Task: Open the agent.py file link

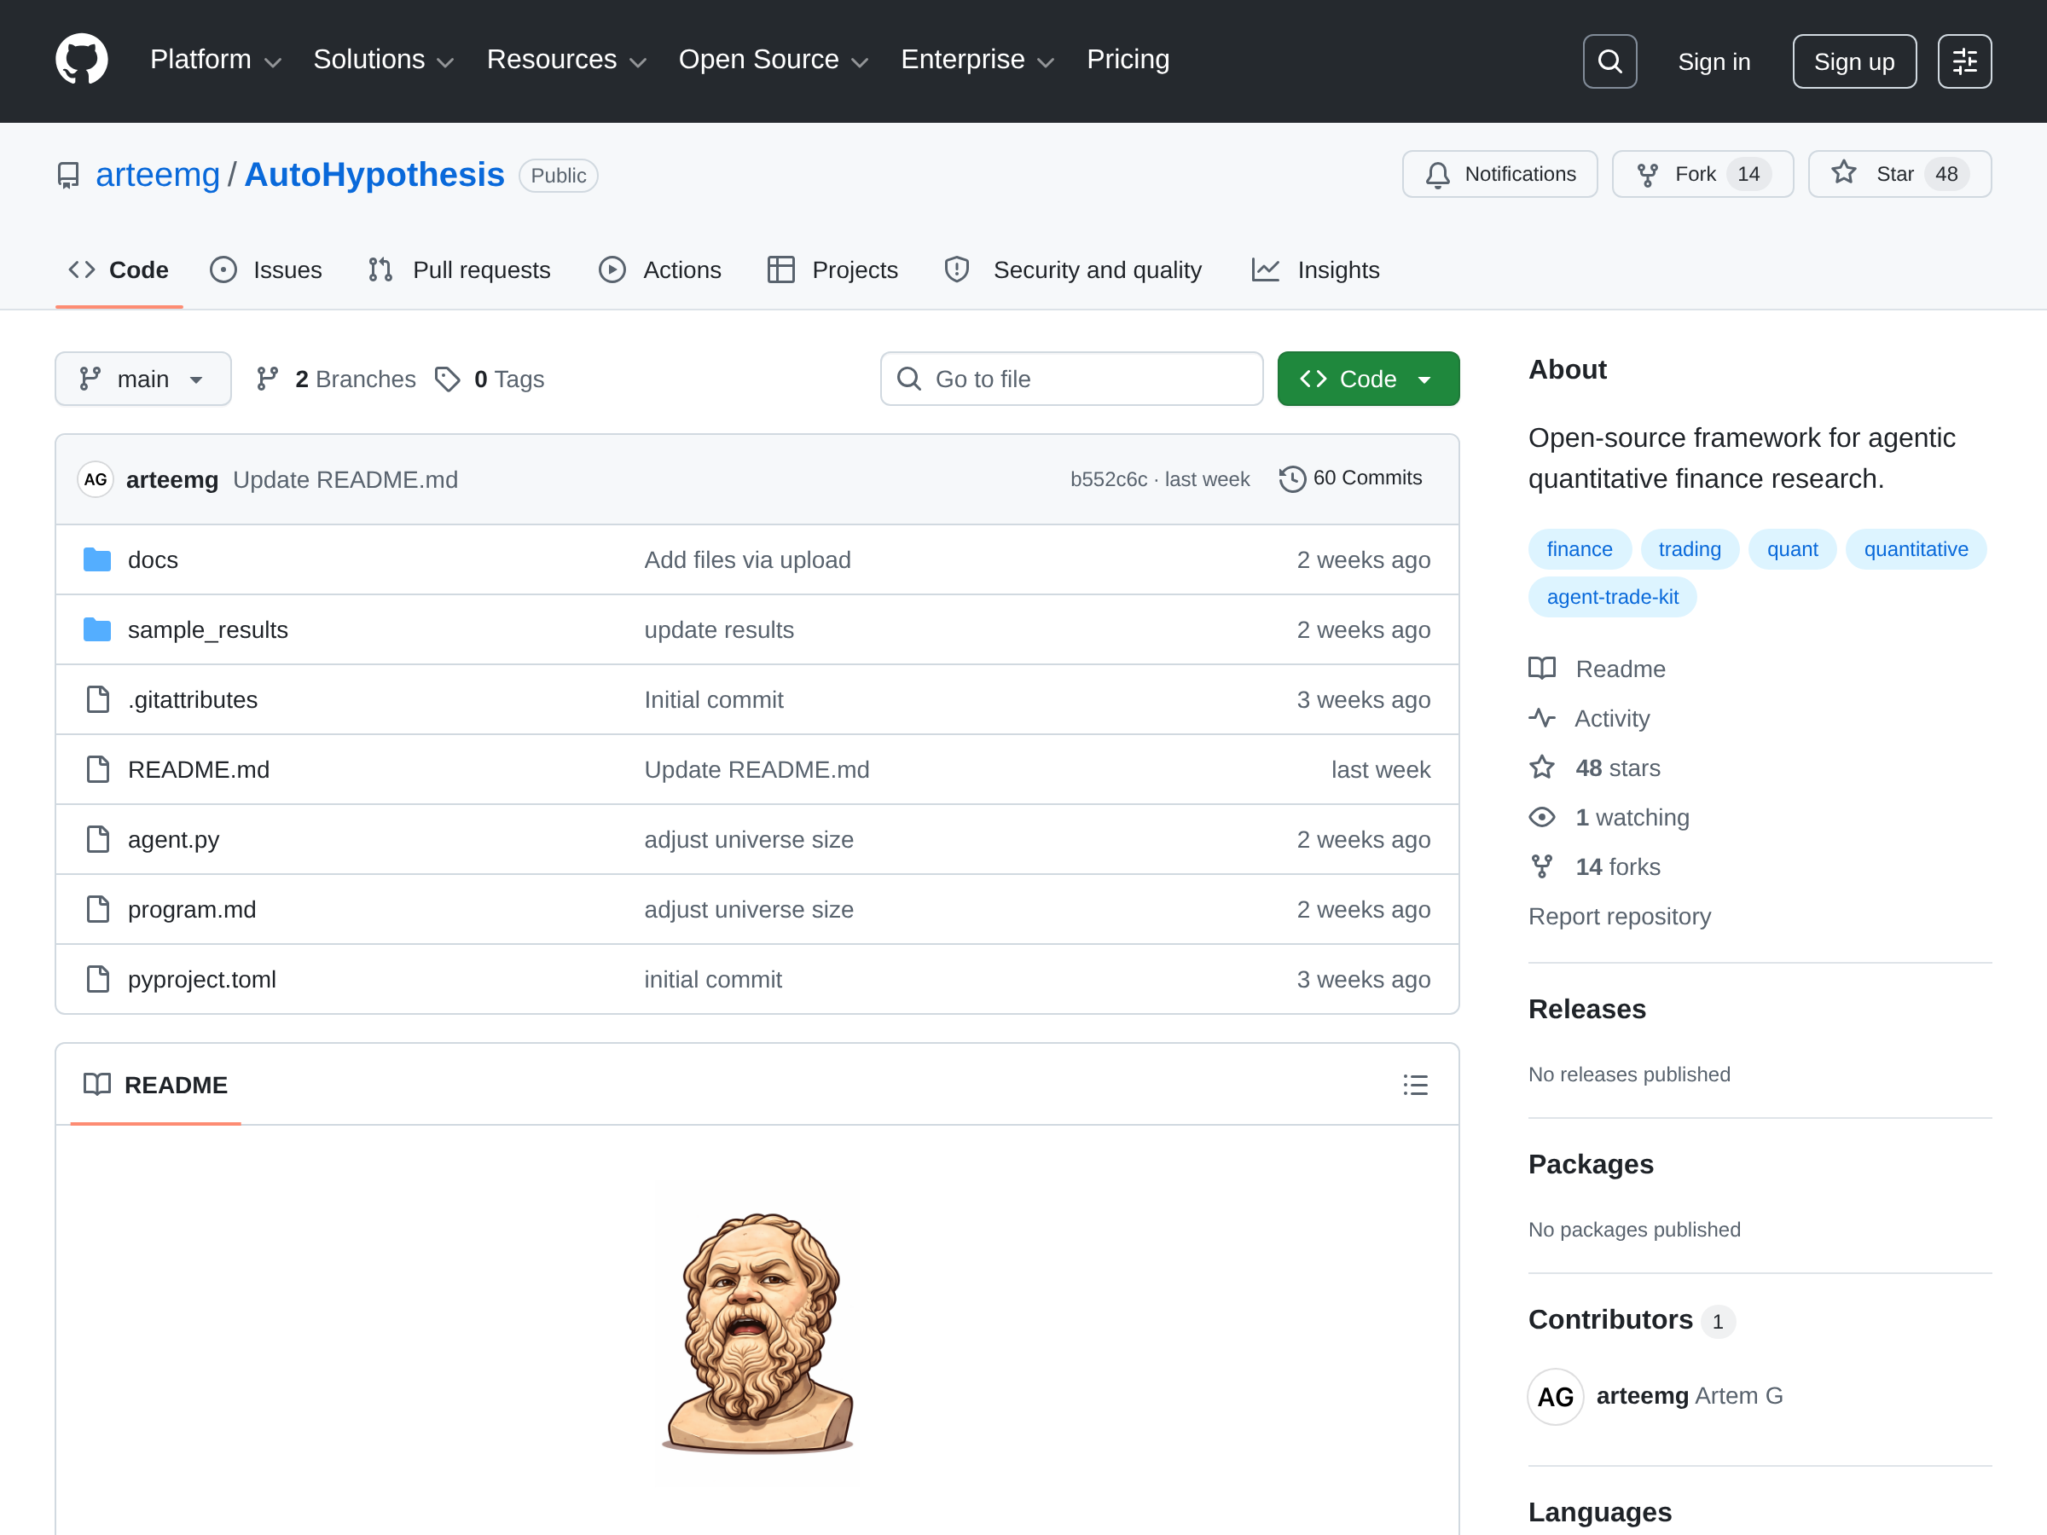Action: click(173, 839)
